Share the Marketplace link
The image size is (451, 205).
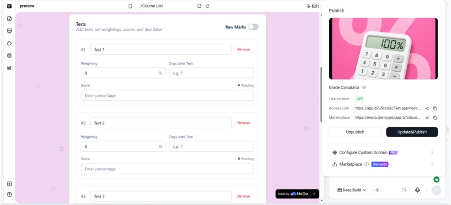coord(427,118)
